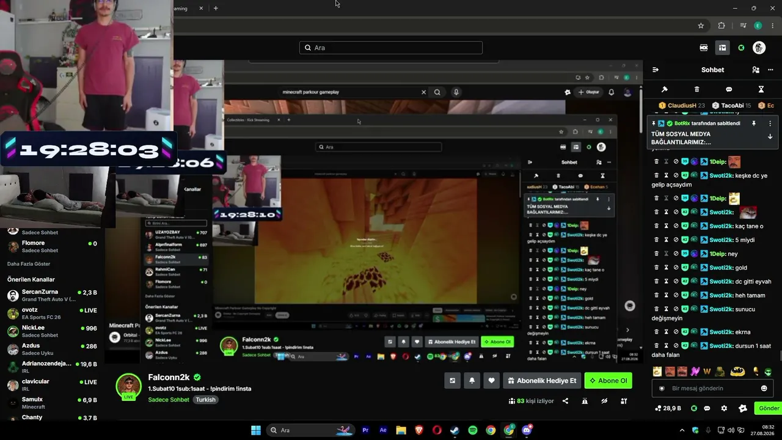The width and height of the screenshot is (782, 440).
Task: Open the emoji picker in chat input
Action: [764, 388]
